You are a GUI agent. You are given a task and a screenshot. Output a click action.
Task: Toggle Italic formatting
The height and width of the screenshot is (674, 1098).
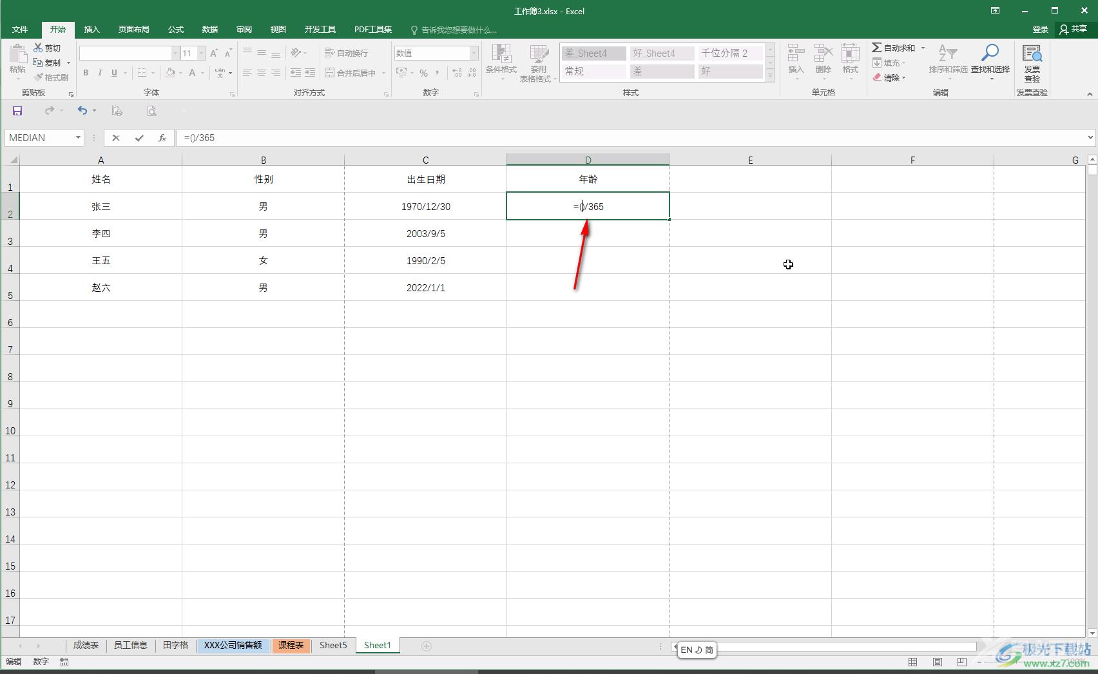[x=100, y=73]
